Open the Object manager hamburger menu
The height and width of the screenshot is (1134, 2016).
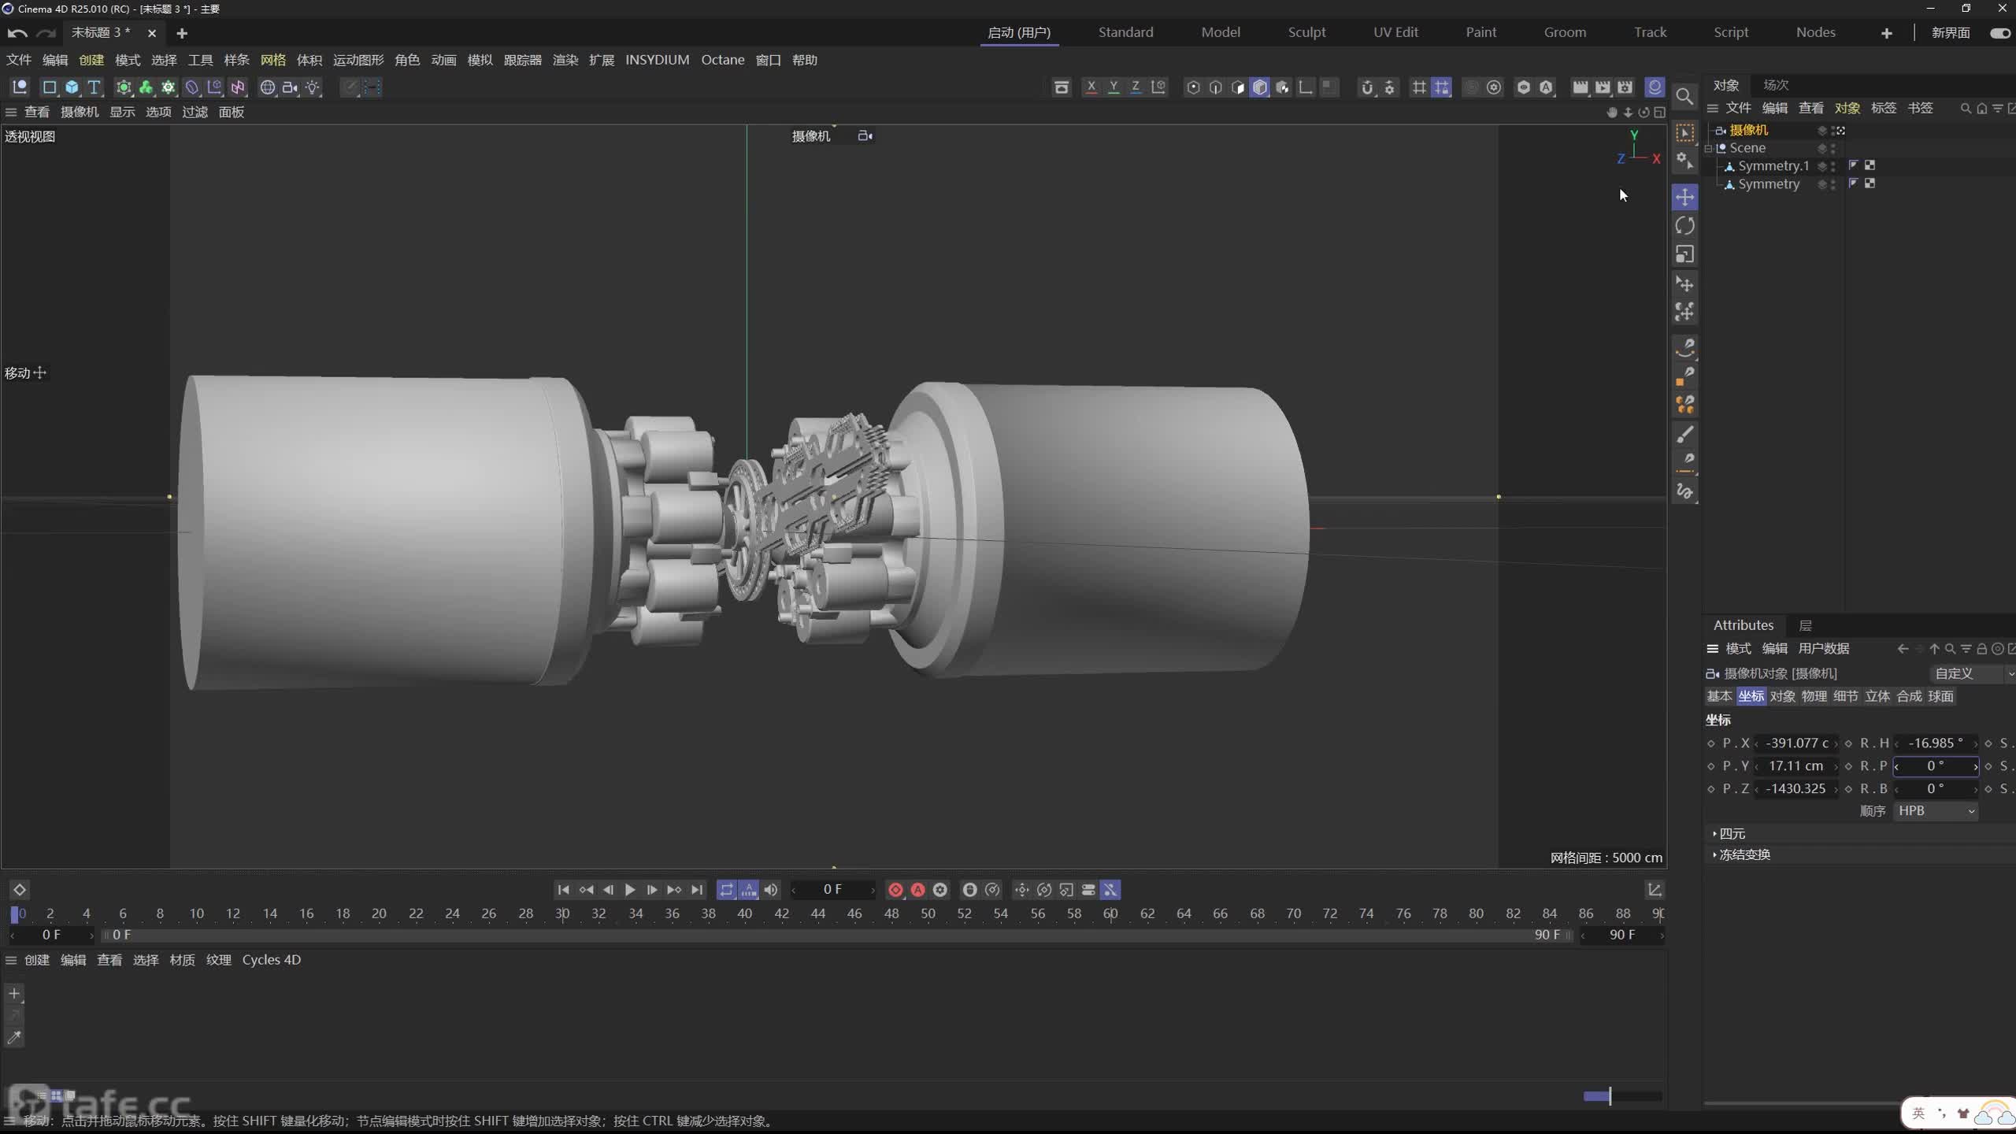pyautogui.click(x=1713, y=109)
